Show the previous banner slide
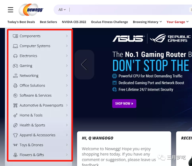Image resolution: width=192 pixels, height=166 pixels. [84, 64]
